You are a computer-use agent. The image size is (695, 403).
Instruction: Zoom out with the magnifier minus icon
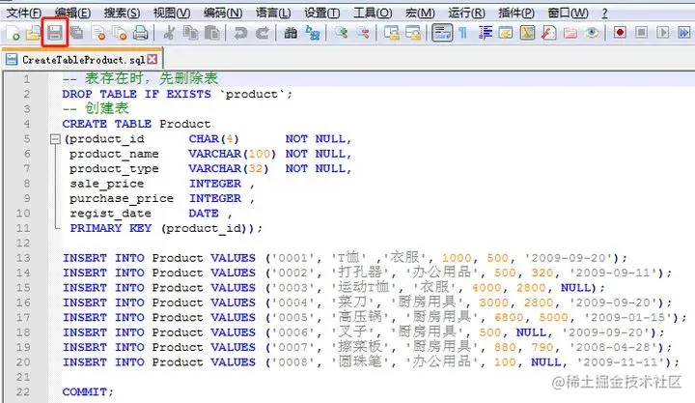363,33
